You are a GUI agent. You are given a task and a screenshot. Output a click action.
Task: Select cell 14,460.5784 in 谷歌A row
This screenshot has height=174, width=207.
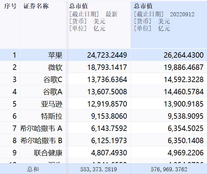184,92
